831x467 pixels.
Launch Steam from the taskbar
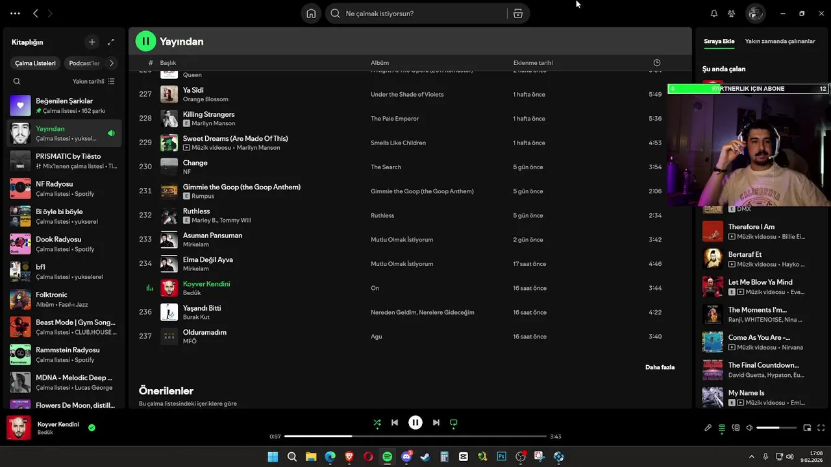[x=425, y=457]
